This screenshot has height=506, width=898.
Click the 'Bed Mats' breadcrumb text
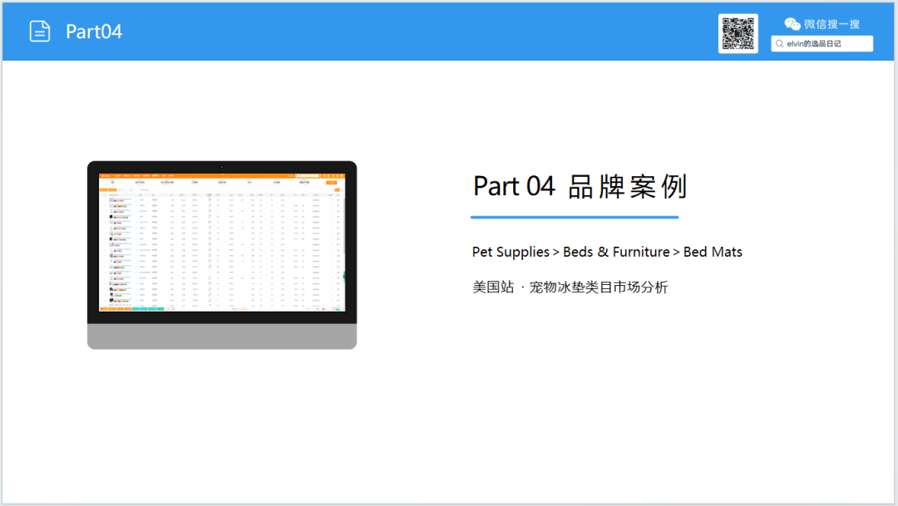[713, 252]
